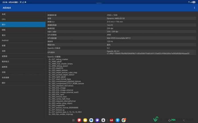Select the 編解碼 sidebar entry
The height and width of the screenshot is (123, 198).
click(23, 67)
